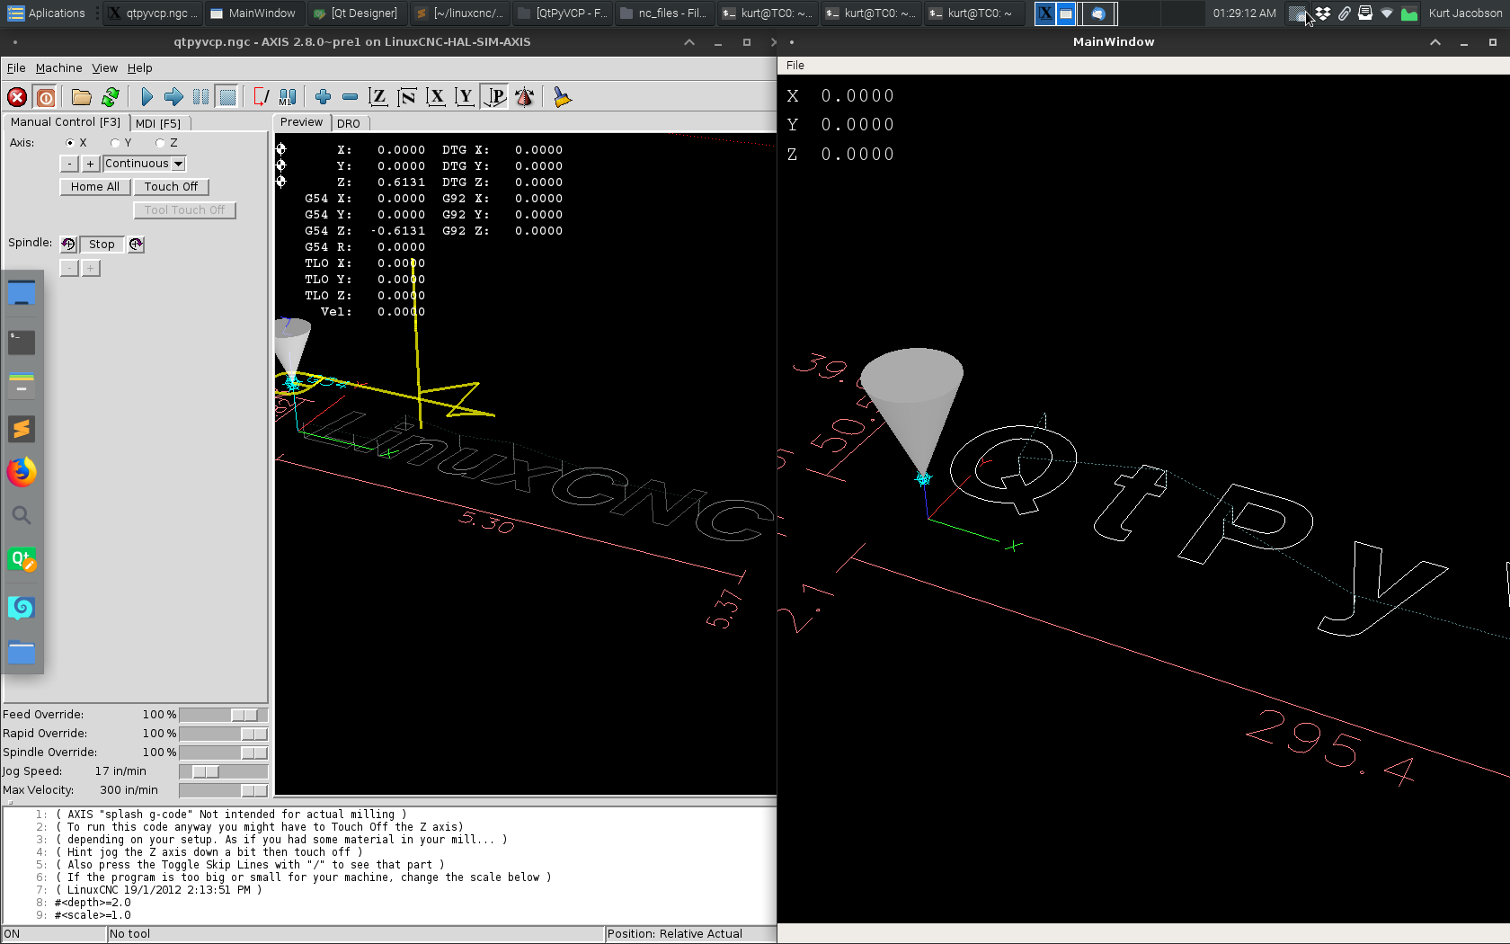
Task: Toggle the Emergency Stop button
Action: (x=17, y=97)
